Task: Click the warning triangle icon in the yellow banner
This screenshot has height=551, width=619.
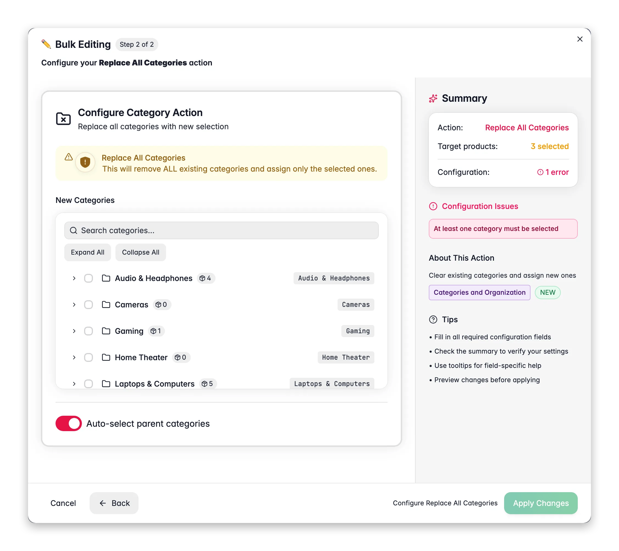Action: [x=69, y=157]
